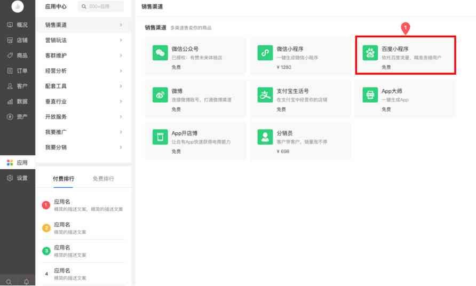Viewport: 476px width, 286px height.
Task: Switch to the 免费排行 tab
Action: [x=103, y=179]
